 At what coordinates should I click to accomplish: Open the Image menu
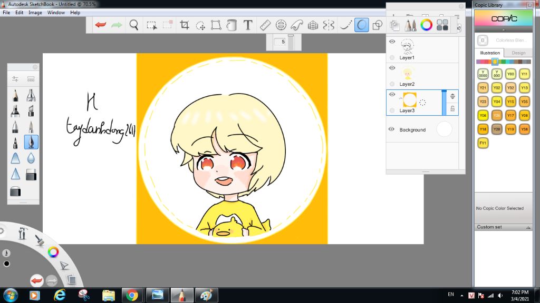[x=35, y=13]
